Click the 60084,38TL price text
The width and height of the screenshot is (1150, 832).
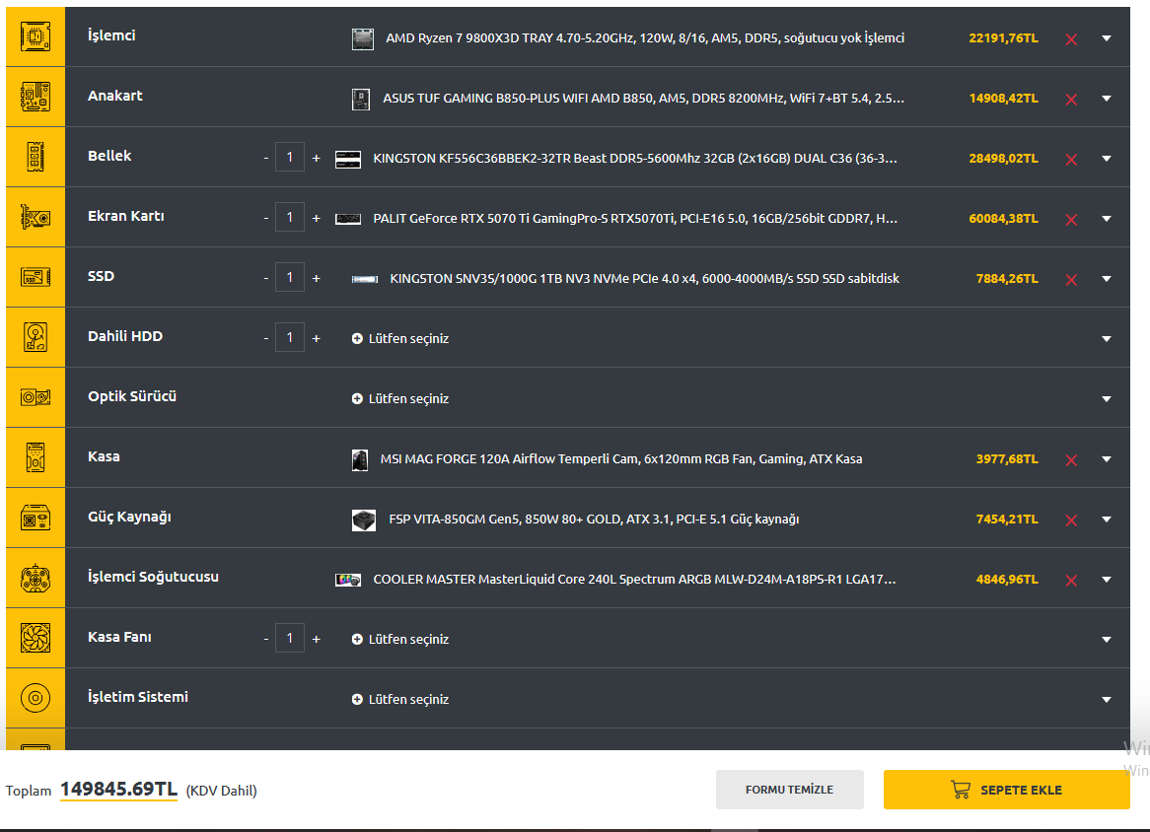point(1003,219)
